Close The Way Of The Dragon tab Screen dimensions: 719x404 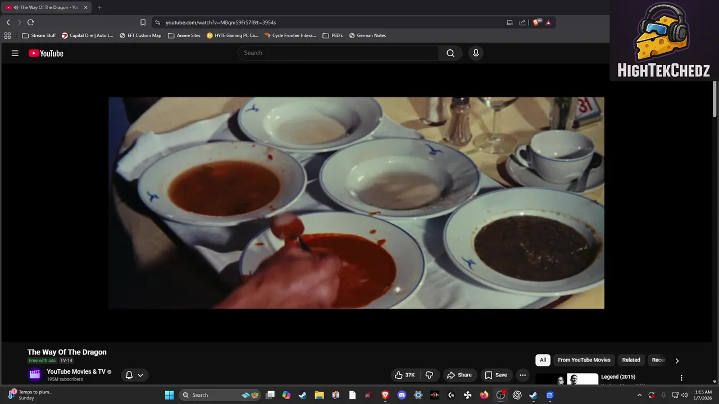pyautogui.click(x=86, y=7)
